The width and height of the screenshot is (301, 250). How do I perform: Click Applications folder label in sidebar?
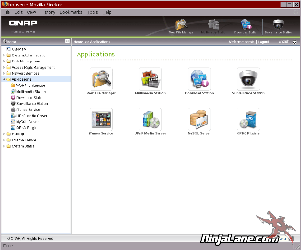point(21,79)
